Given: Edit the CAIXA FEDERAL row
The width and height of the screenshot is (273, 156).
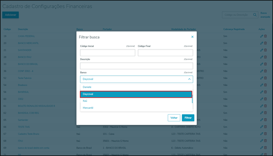Looking at the screenshot, I should tap(262, 36).
